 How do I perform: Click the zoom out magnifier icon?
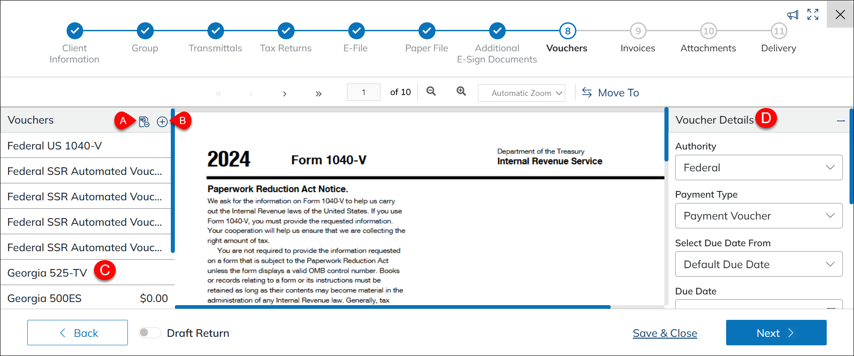(x=431, y=91)
